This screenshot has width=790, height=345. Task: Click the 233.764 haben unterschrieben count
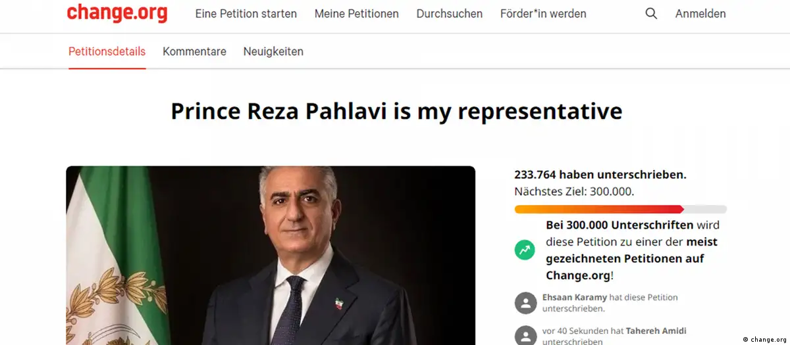pos(600,175)
